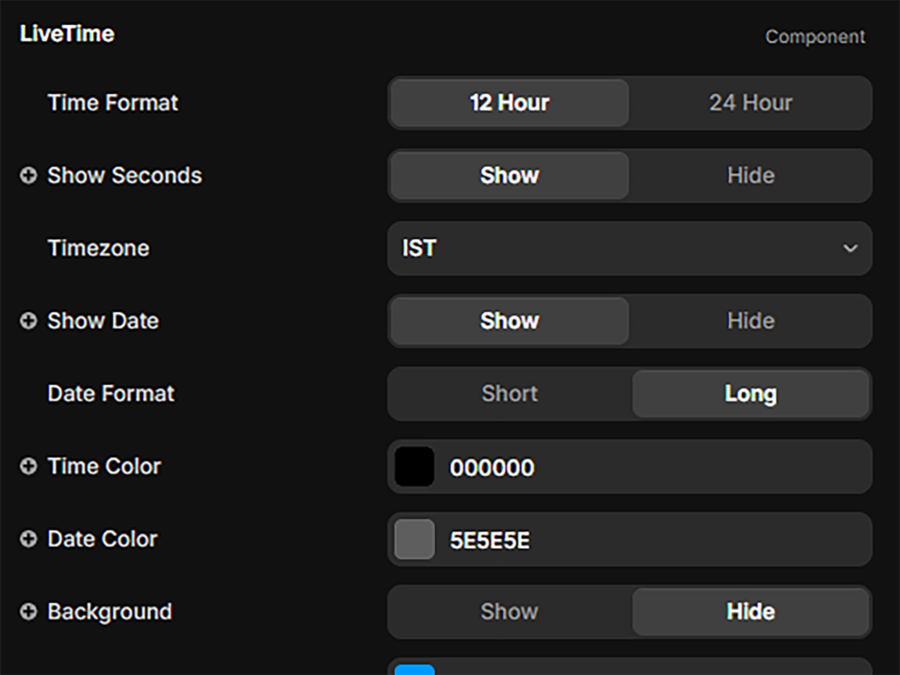Click the plus icon beside Show Seconds
Viewport: 900px width, 675px height.
point(28,175)
